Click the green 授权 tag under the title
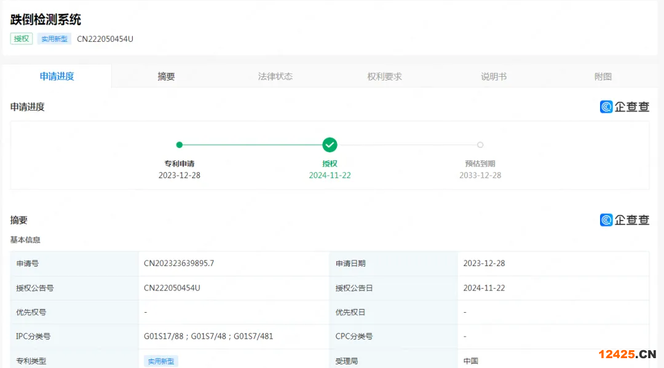This screenshot has width=664, height=368. (22, 39)
